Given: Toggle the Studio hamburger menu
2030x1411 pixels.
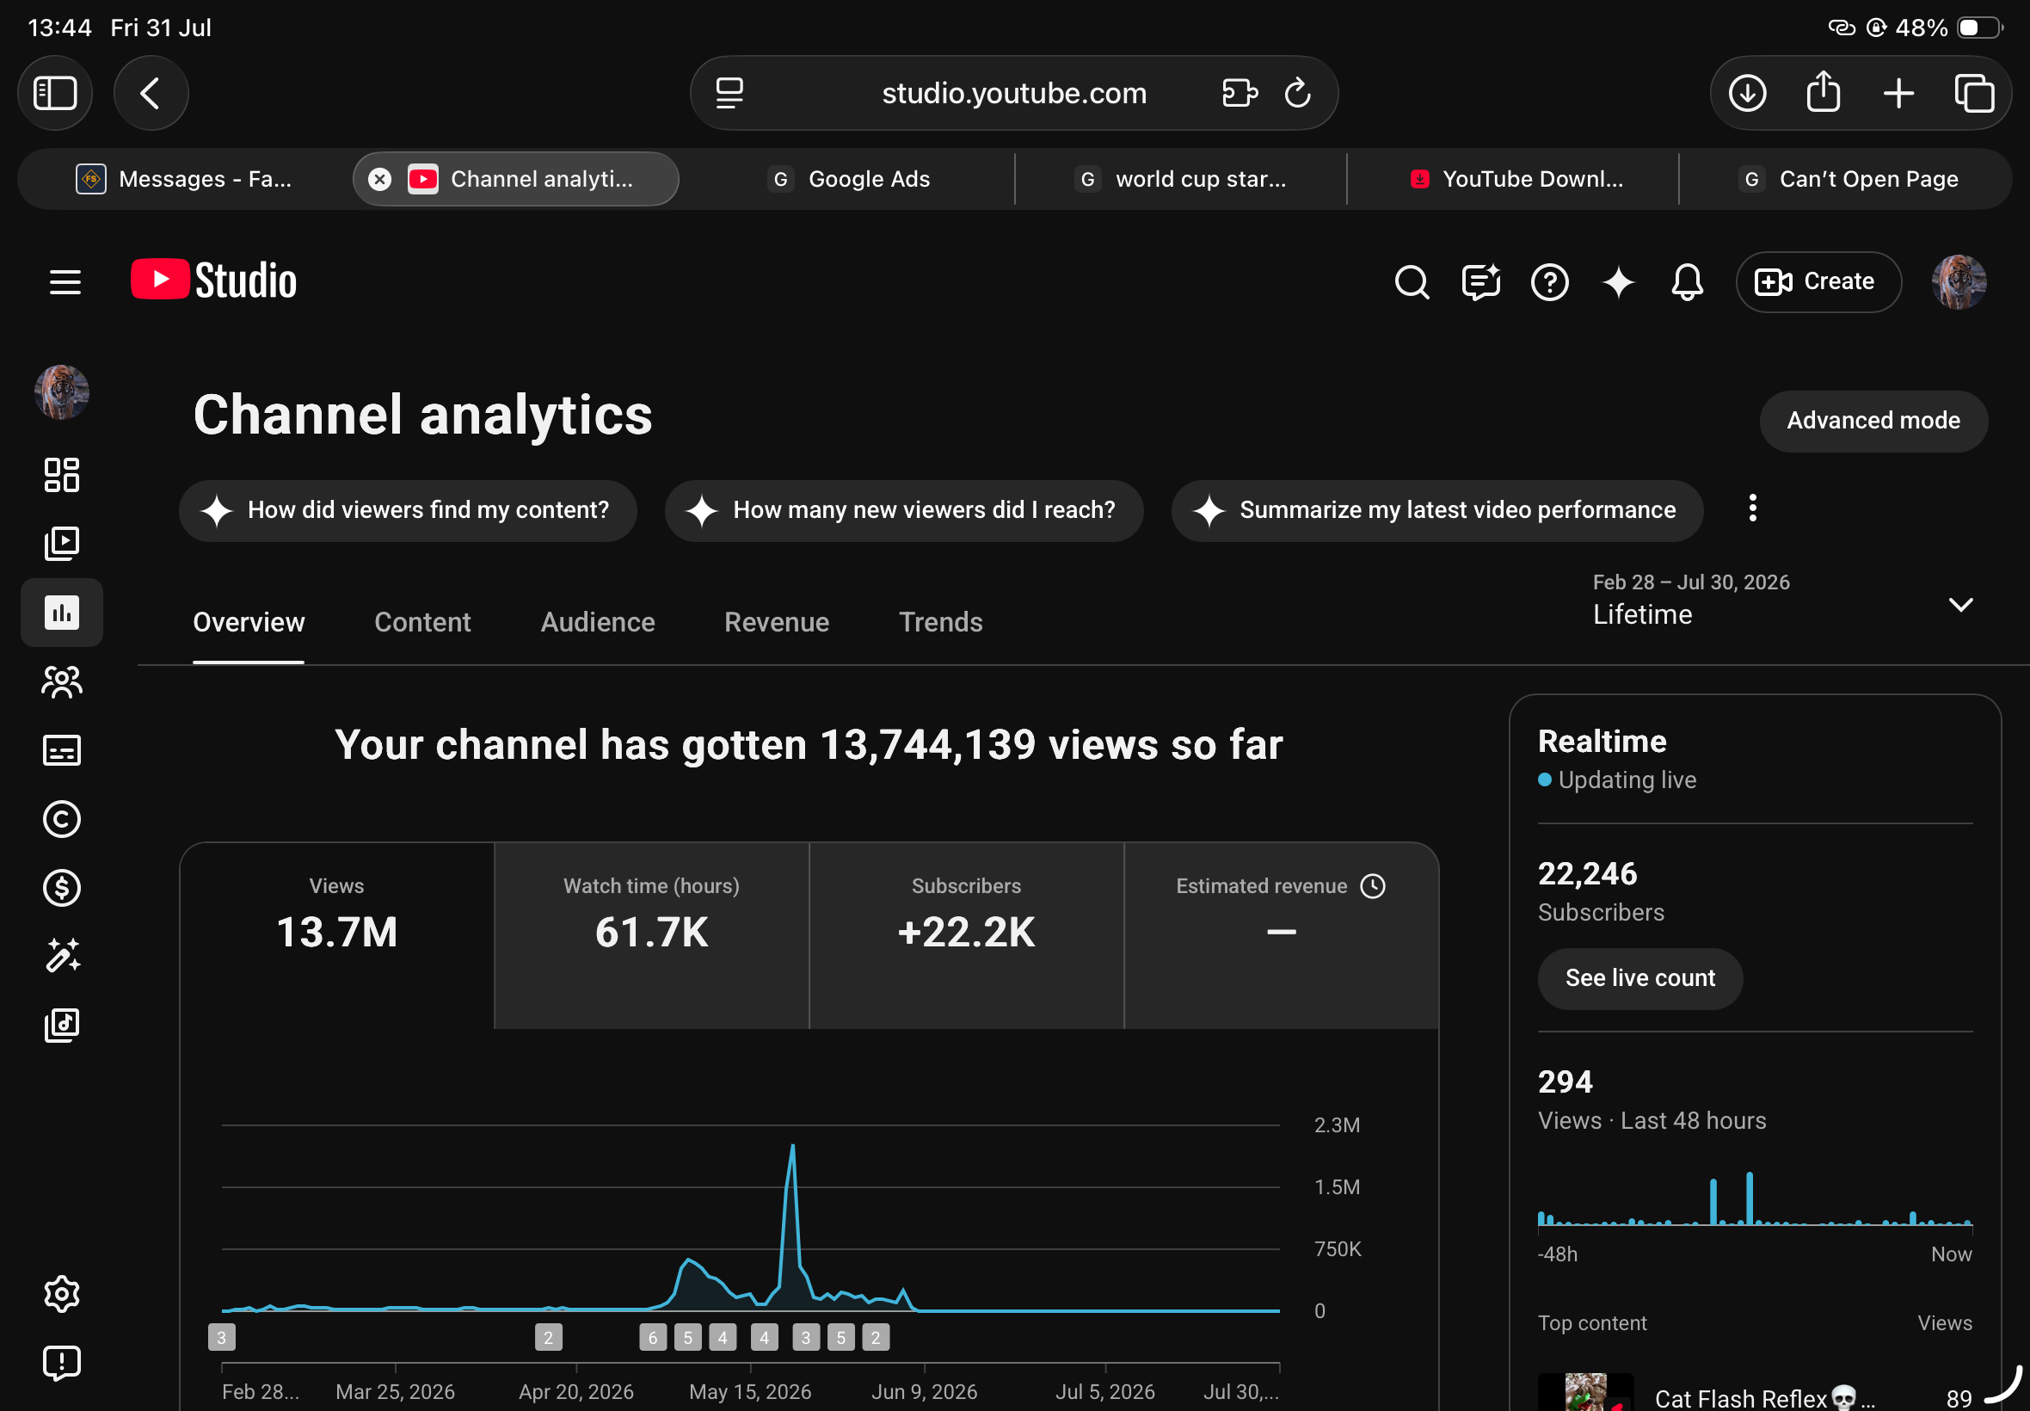Looking at the screenshot, I should pos(65,282).
